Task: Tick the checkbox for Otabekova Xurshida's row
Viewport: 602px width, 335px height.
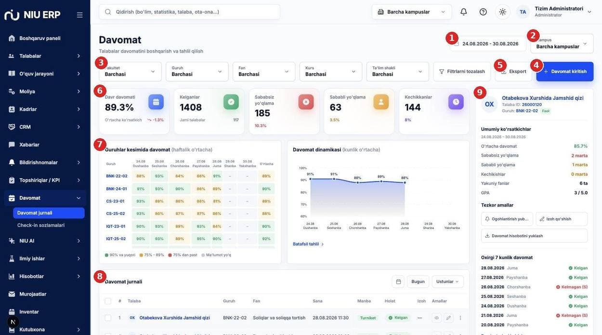Action: pyautogui.click(x=108, y=318)
